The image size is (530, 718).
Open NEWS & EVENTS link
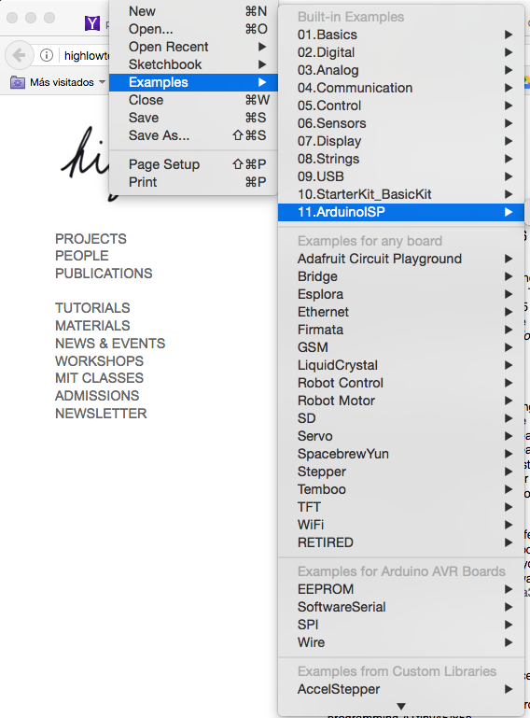pyautogui.click(x=110, y=344)
